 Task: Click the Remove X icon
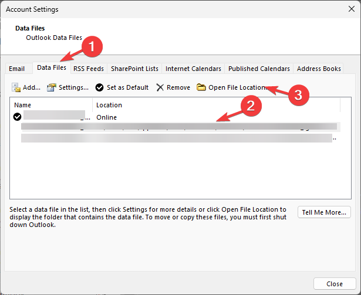[x=160, y=87]
